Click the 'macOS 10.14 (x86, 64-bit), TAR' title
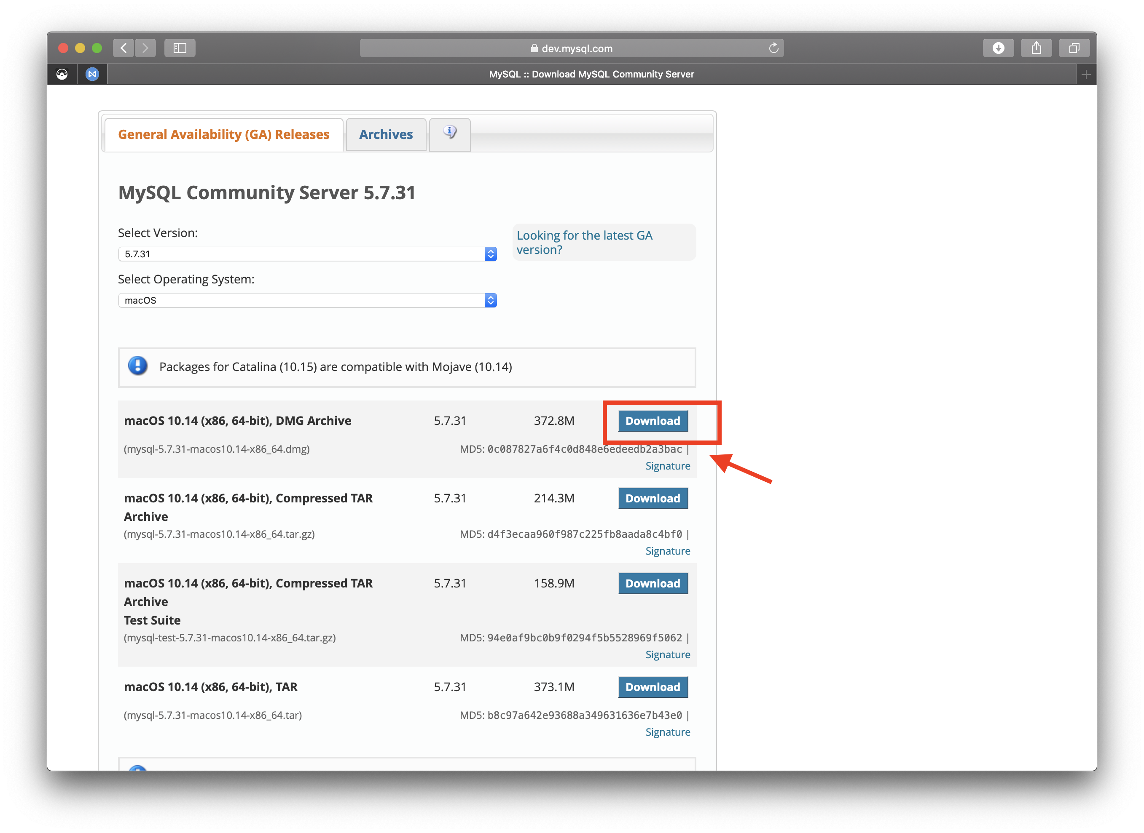 [x=210, y=687]
